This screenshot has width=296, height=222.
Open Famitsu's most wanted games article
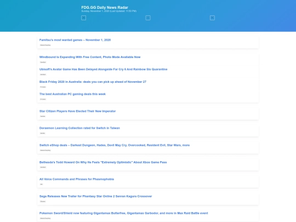[x=75, y=40]
